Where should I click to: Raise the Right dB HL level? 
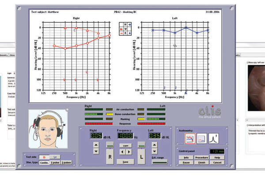coord(96,146)
